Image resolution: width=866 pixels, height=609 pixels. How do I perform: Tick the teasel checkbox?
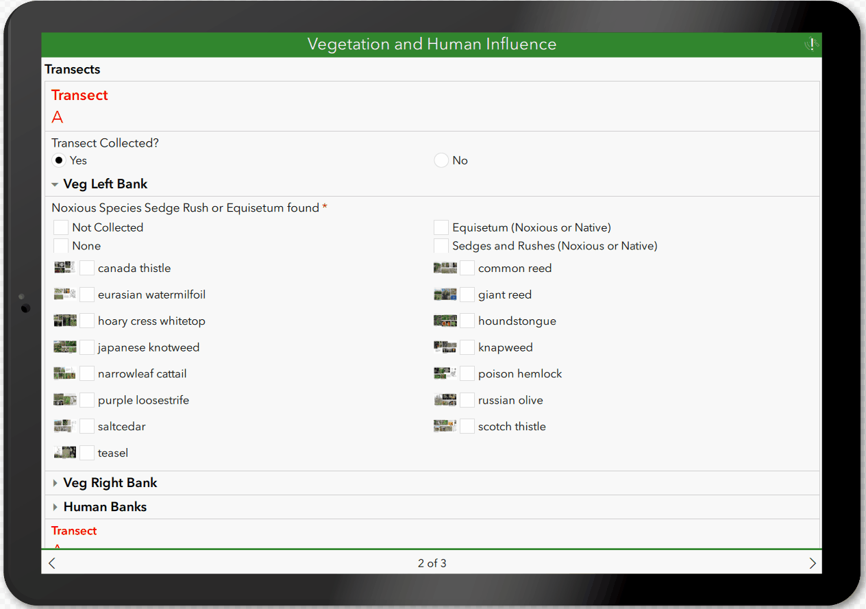(x=87, y=453)
